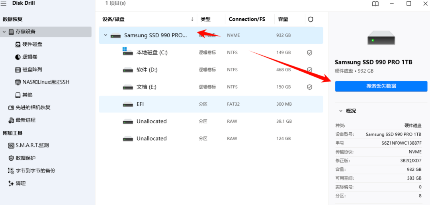Open 磁盘阵列 category

(x=32, y=70)
